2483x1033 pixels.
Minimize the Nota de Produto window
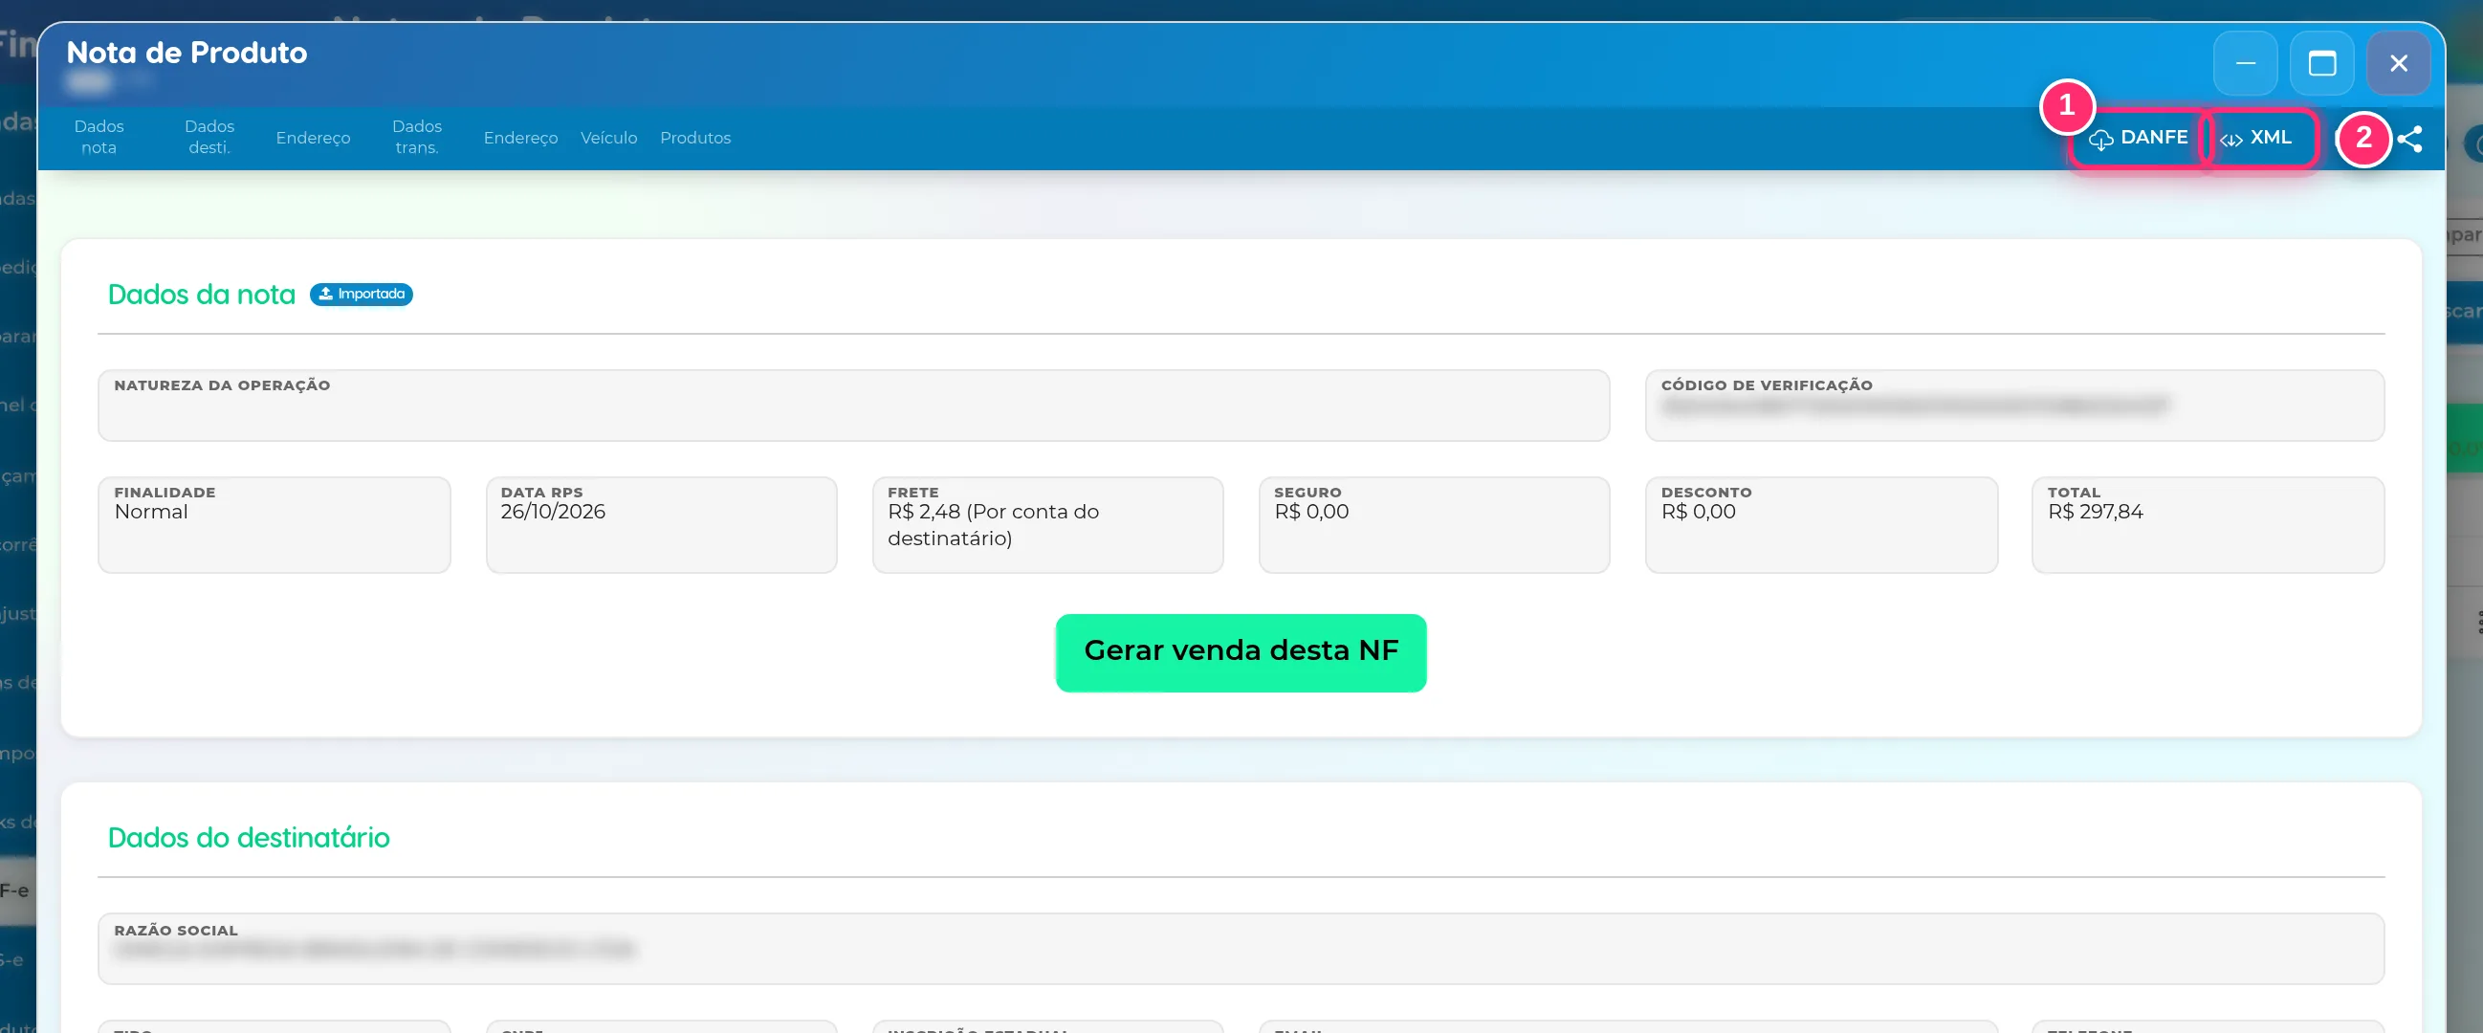[x=2245, y=63]
